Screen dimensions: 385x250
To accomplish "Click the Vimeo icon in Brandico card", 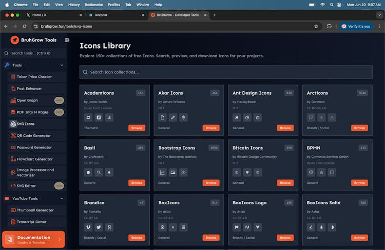I will pyautogui.click(x=88, y=227).
